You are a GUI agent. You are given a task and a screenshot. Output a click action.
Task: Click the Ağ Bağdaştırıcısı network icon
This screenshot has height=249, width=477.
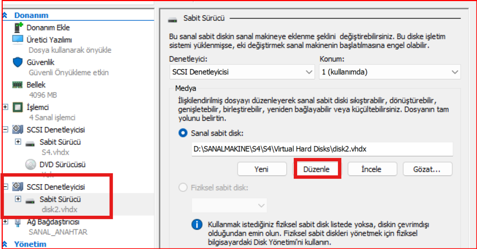tap(17, 222)
